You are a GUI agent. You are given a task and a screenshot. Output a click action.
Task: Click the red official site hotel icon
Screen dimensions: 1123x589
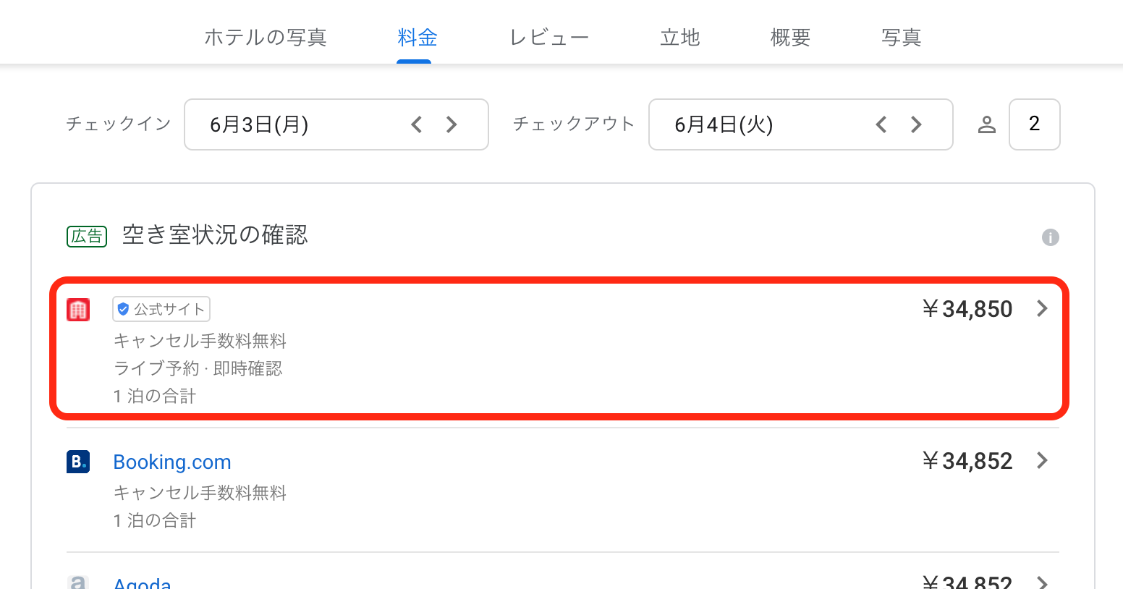click(x=78, y=310)
